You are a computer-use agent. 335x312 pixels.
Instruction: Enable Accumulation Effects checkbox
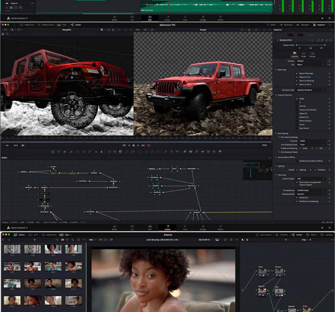(297, 161)
